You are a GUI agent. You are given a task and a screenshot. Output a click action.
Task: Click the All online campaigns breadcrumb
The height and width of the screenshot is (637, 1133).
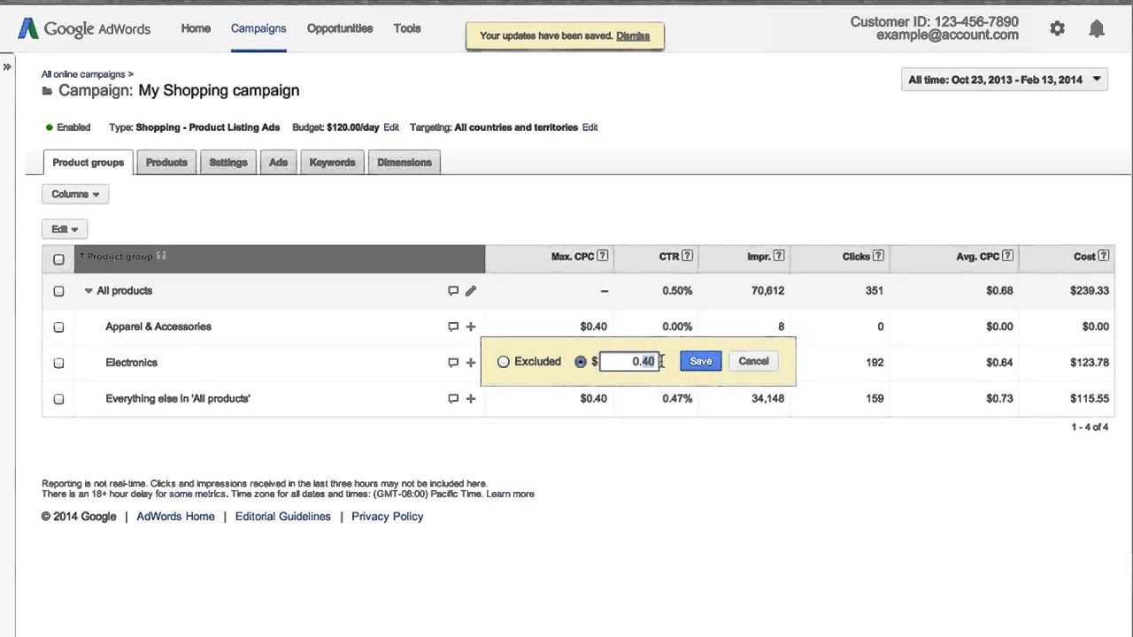pos(84,74)
